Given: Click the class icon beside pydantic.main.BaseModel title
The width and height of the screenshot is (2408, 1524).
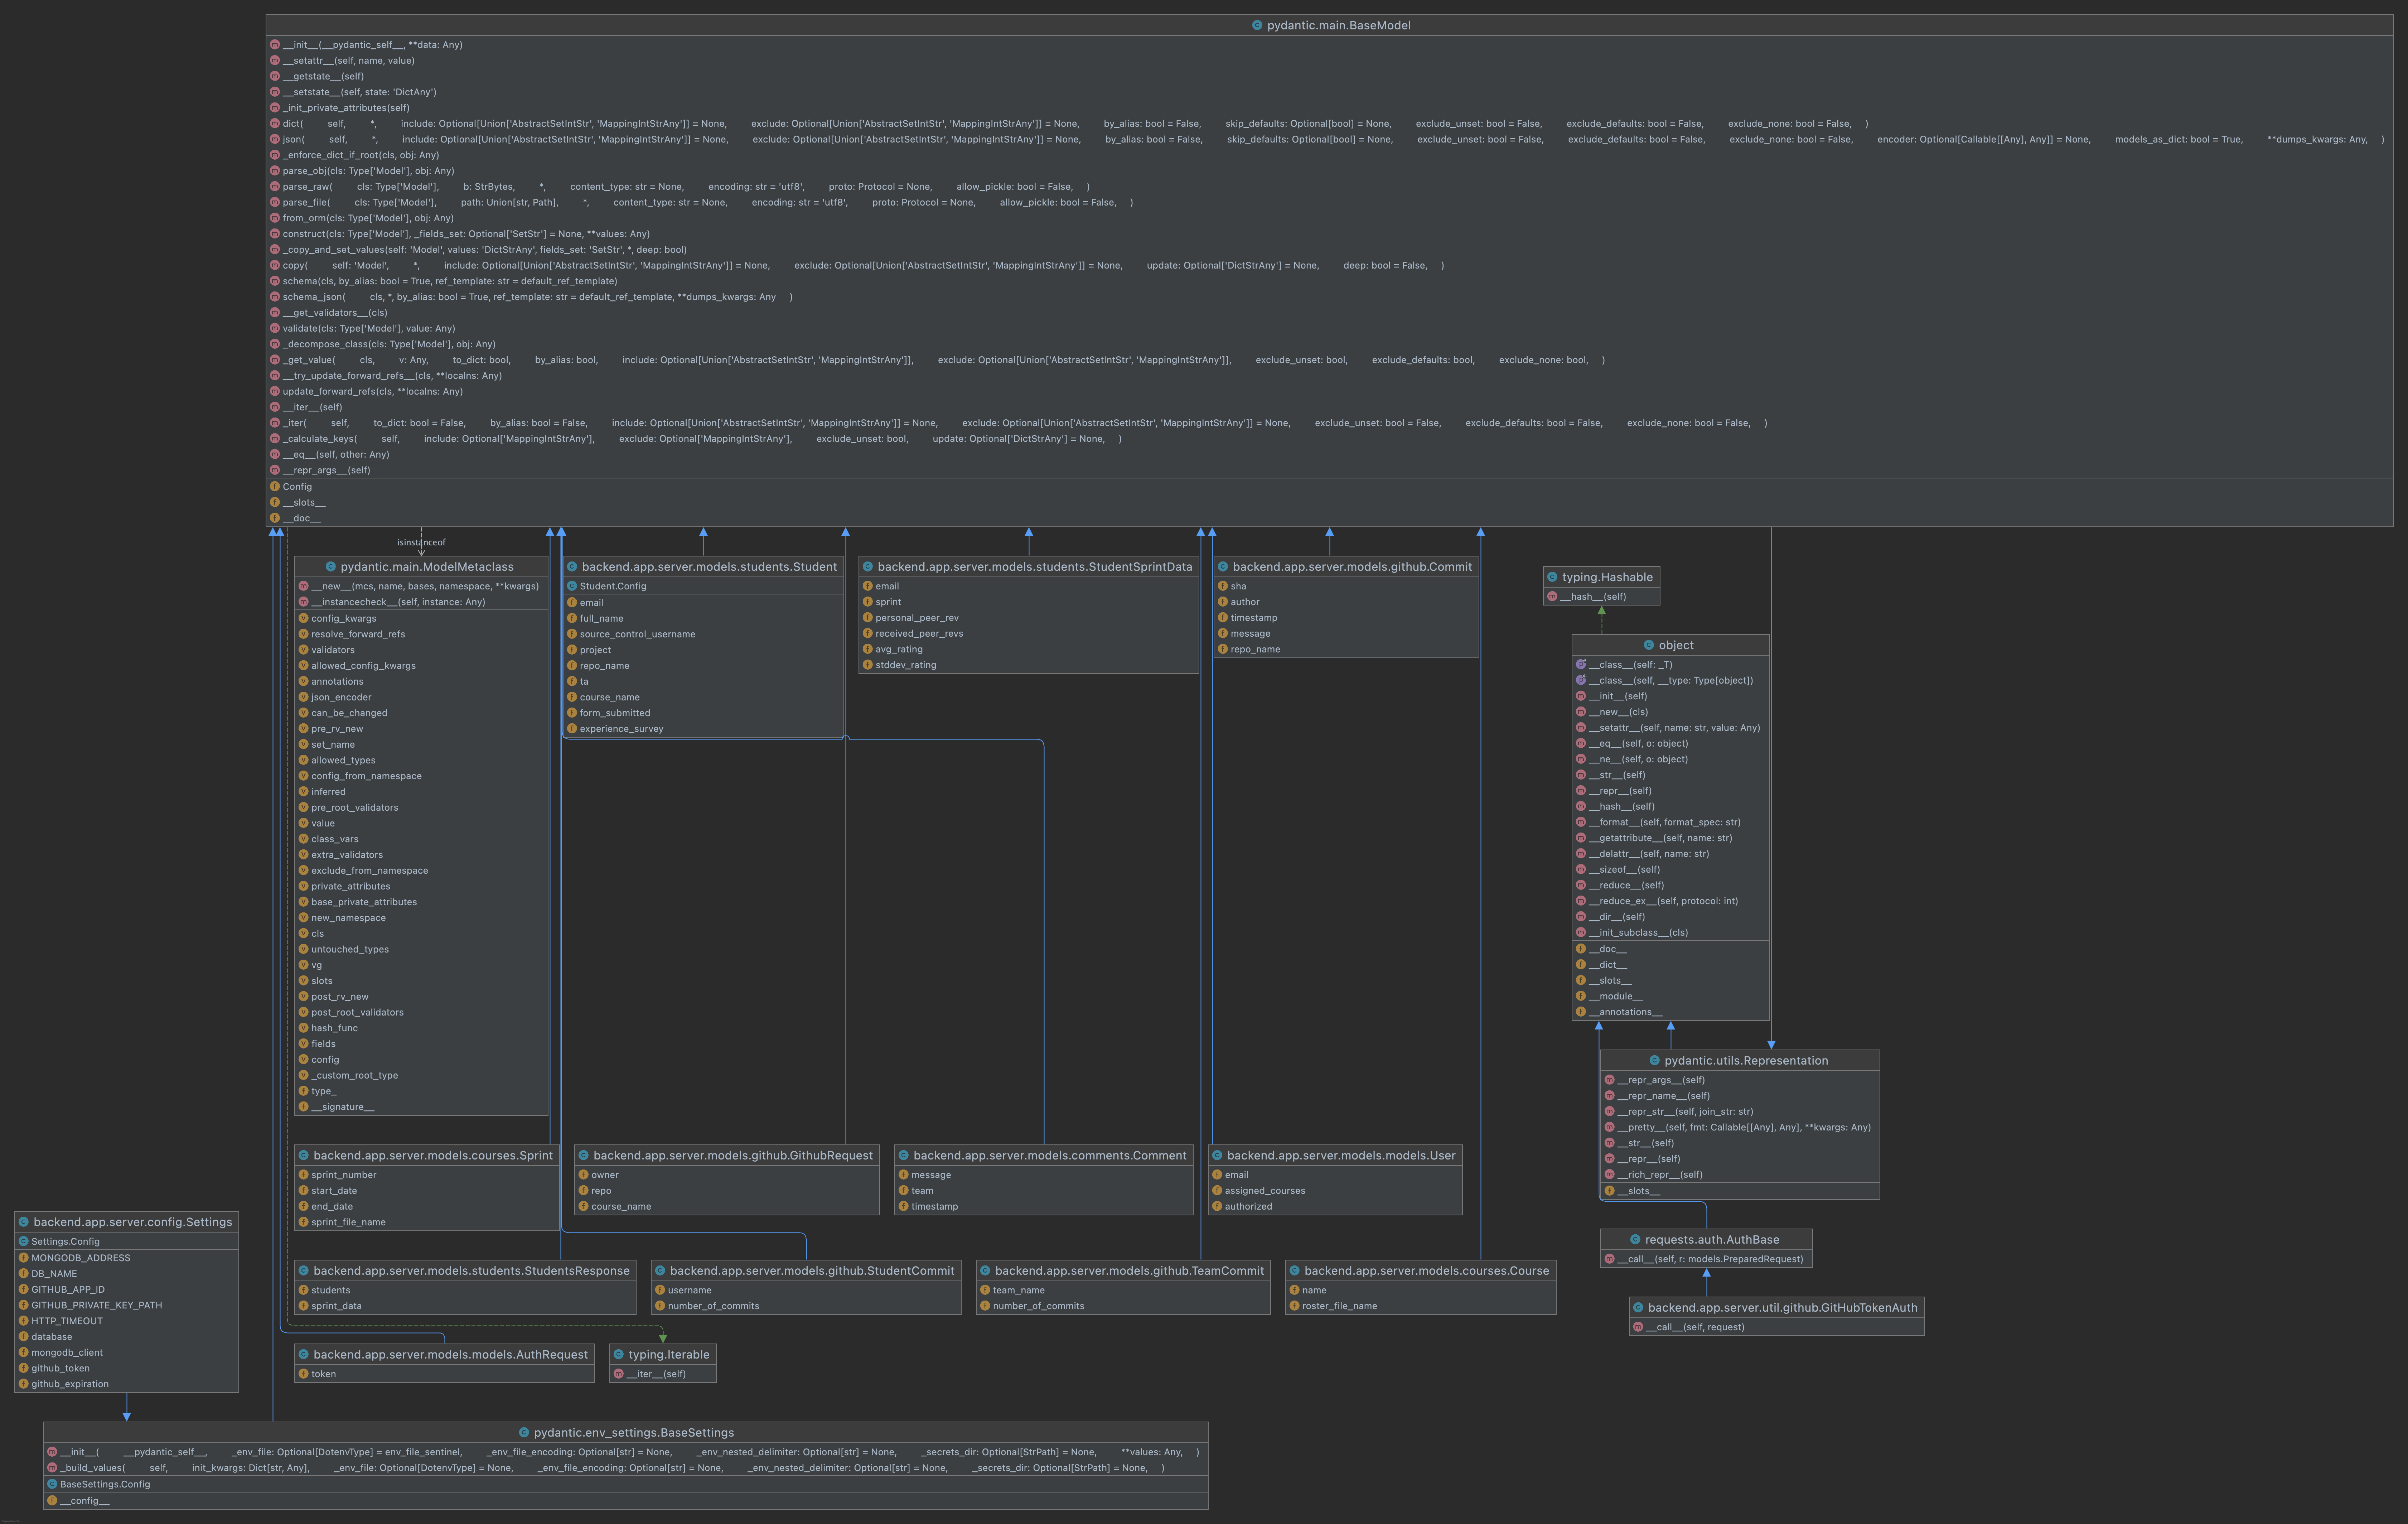Looking at the screenshot, I should coord(1257,25).
